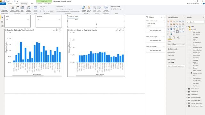Select the stacked bar chart visualization
The image size is (205, 115).
[168, 21]
